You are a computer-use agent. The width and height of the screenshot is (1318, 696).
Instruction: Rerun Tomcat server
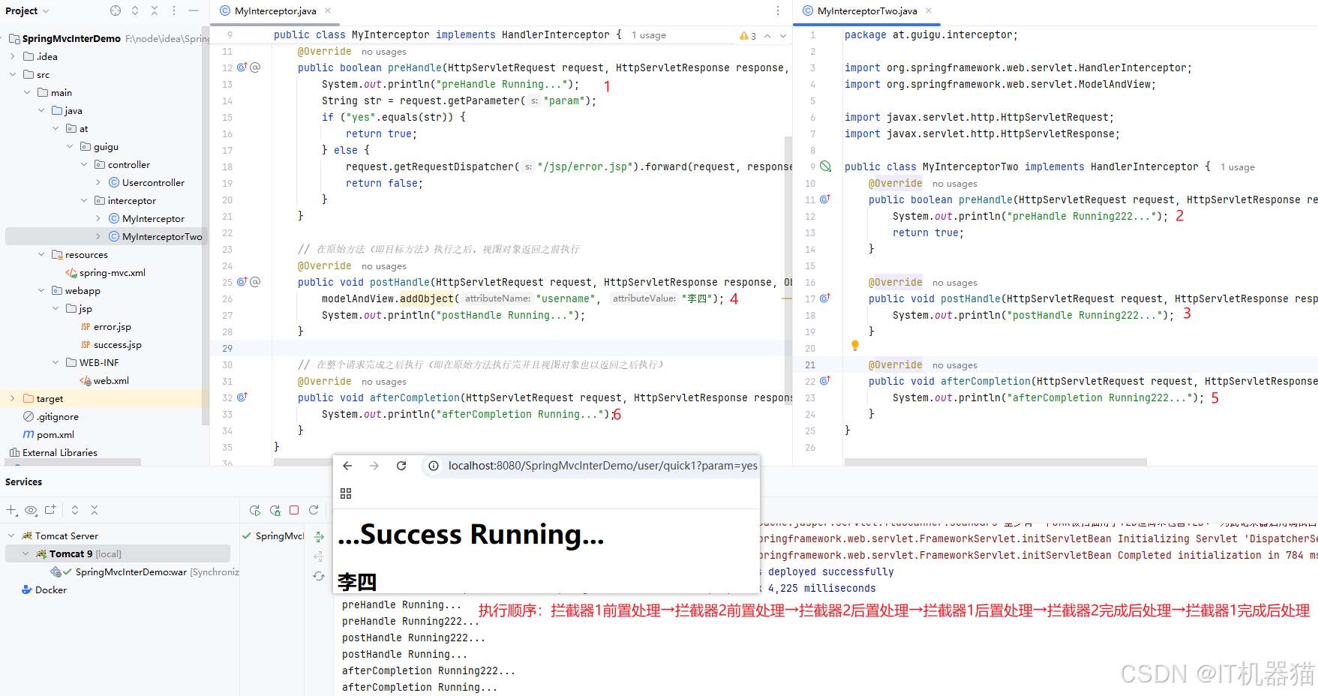[x=255, y=510]
